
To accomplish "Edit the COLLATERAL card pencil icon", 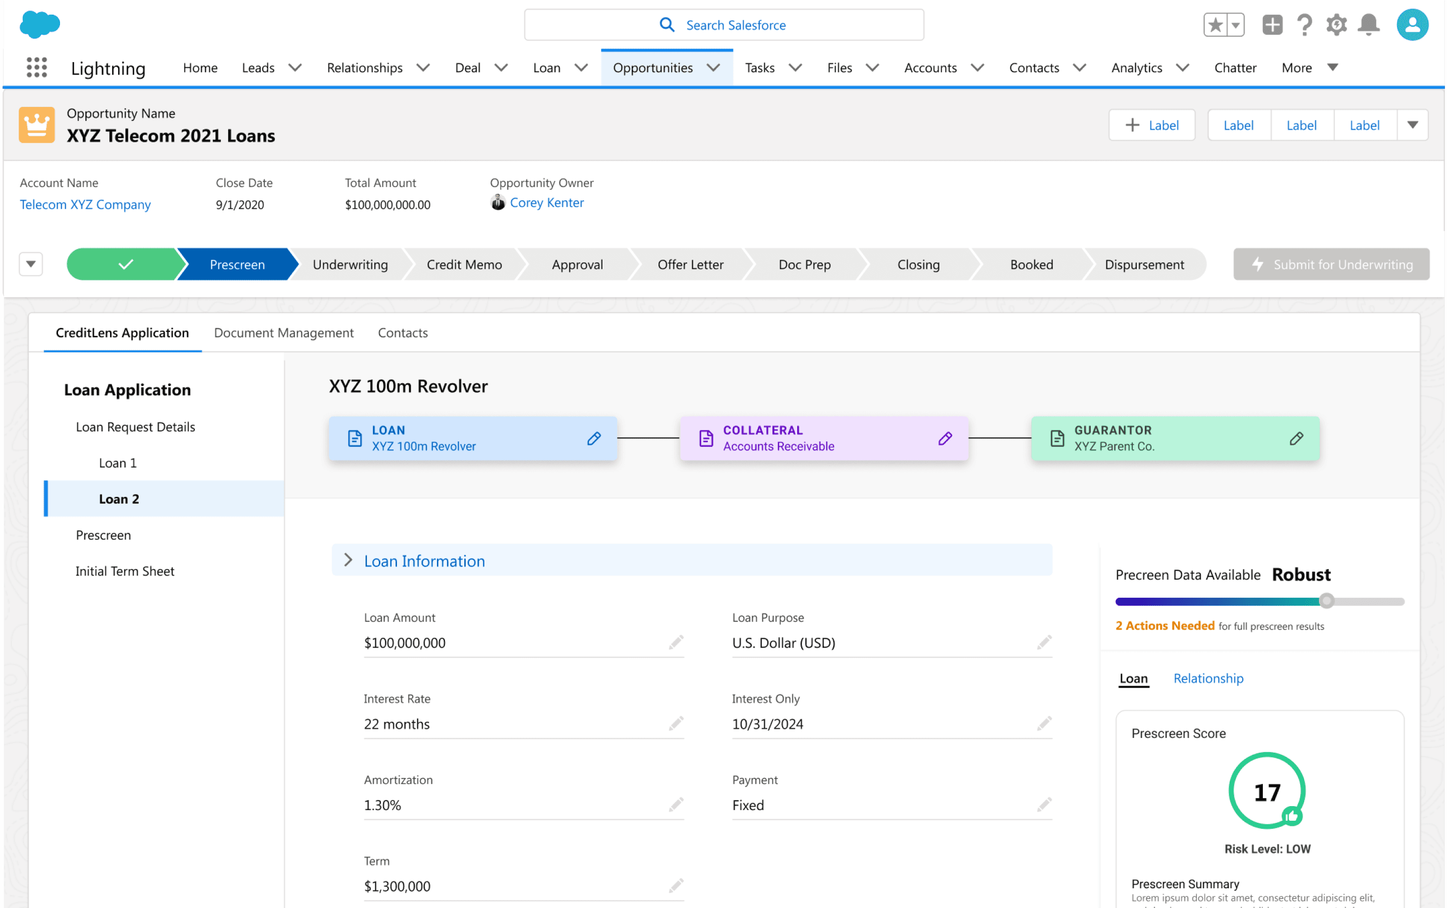I will pyautogui.click(x=945, y=438).
